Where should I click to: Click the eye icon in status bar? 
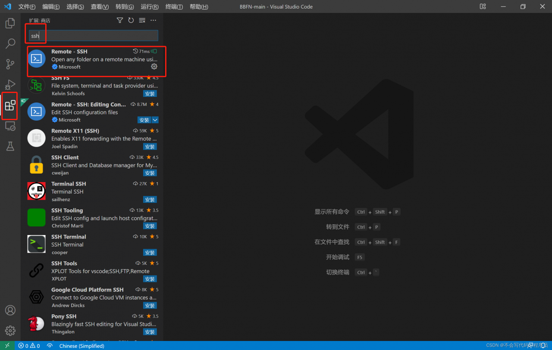50,346
